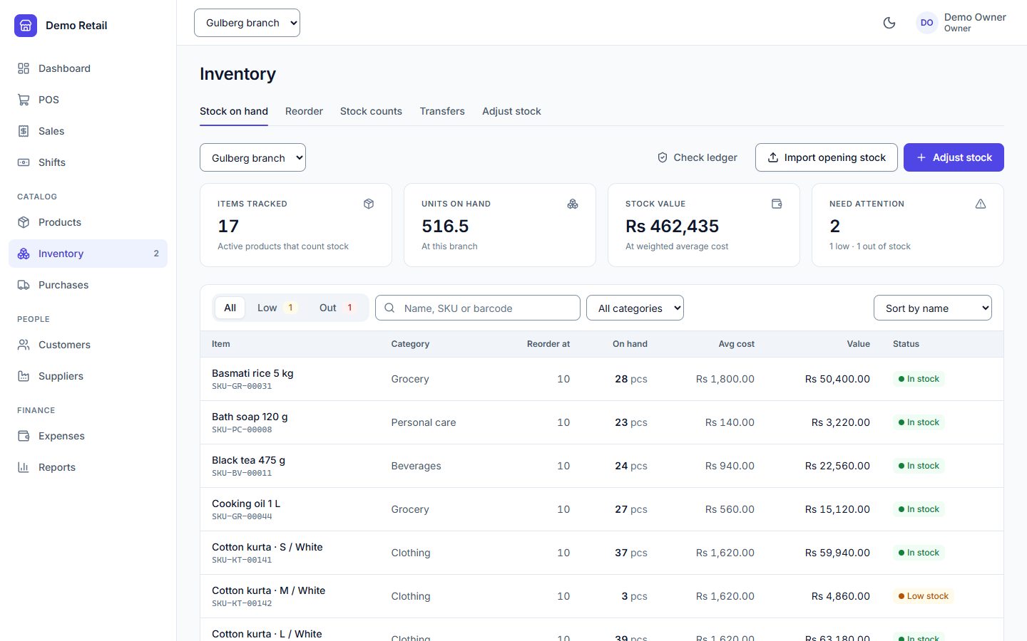Click the Sales receipt icon
The image size is (1027, 641).
point(24,131)
